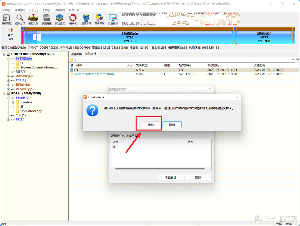Go to previous disk with left arrow
300x226 pixels.
[8, 30]
